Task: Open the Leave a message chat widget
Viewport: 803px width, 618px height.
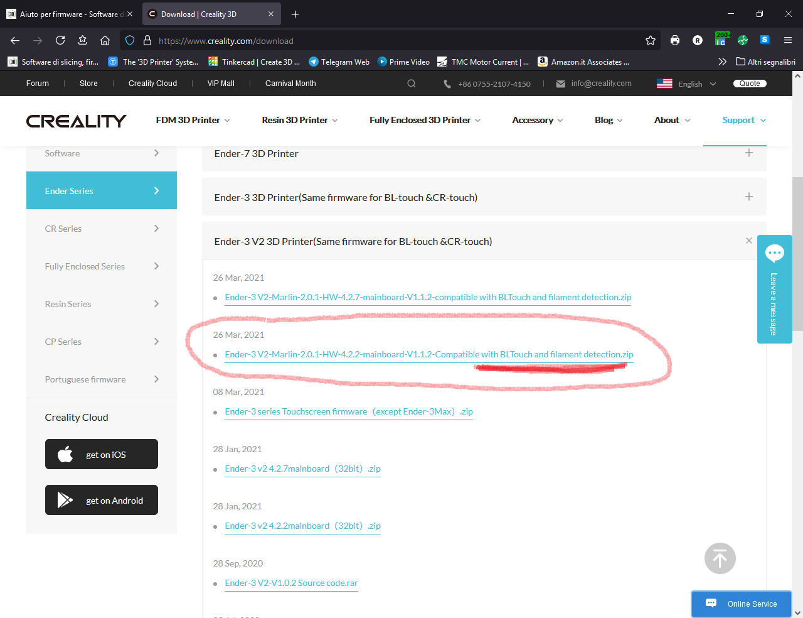Action: pos(774,290)
